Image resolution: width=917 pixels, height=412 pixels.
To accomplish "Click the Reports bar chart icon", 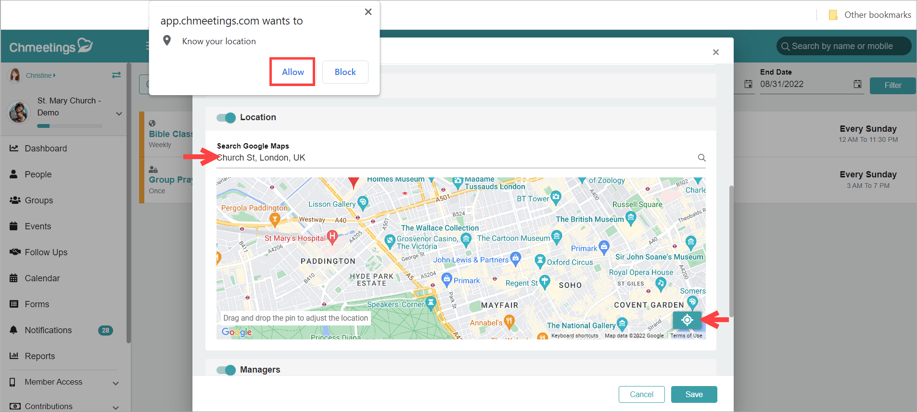I will pyautogui.click(x=14, y=356).
